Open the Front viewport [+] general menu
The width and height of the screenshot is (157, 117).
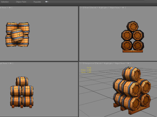click(x=81, y=7)
